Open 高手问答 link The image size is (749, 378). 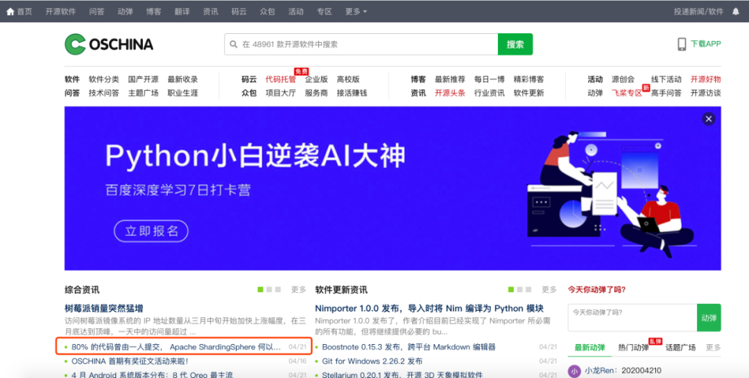666,93
